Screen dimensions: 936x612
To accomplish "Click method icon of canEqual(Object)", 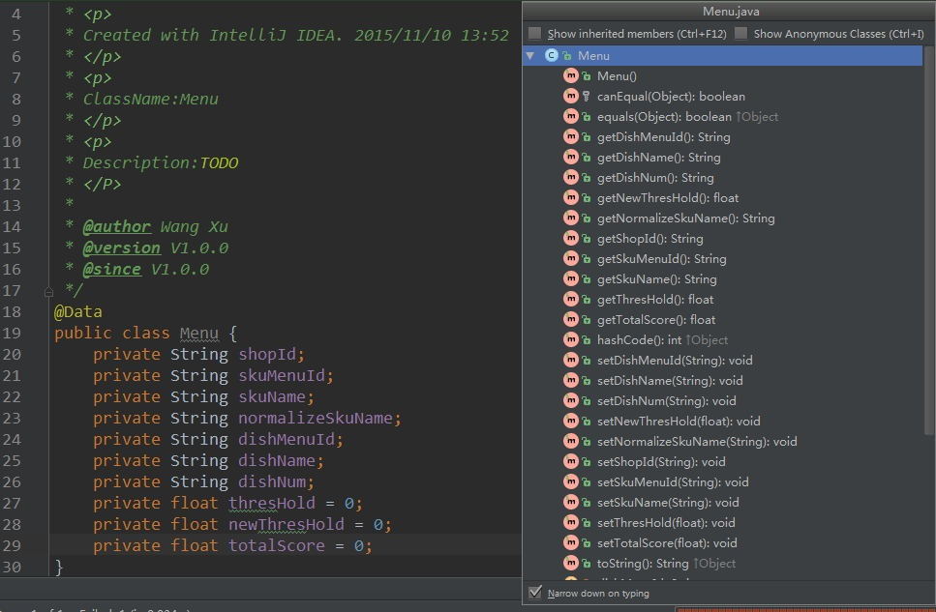I will (x=571, y=96).
